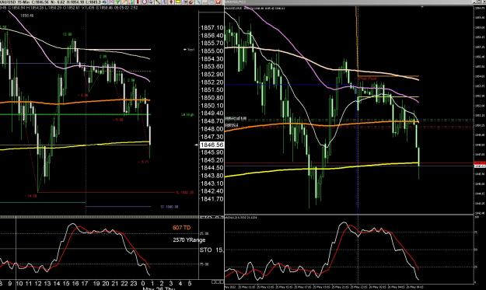486x290 pixels.
Task: Click the yellow rectangle toolbar icon
Action: [178, 2]
